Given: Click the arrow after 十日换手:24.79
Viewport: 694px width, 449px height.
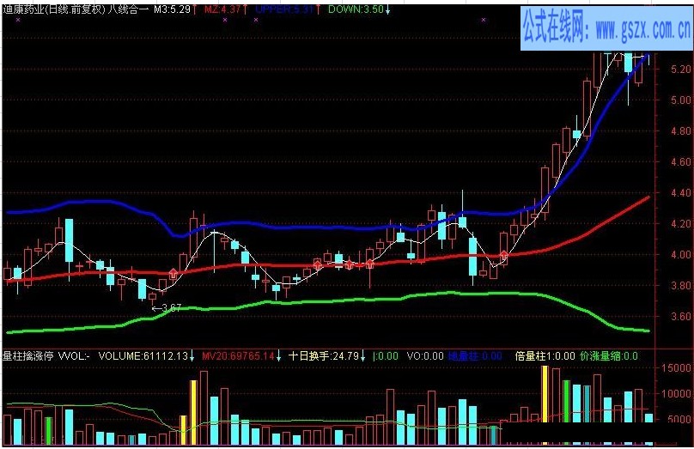Looking at the screenshot, I should (x=362, y=355).
